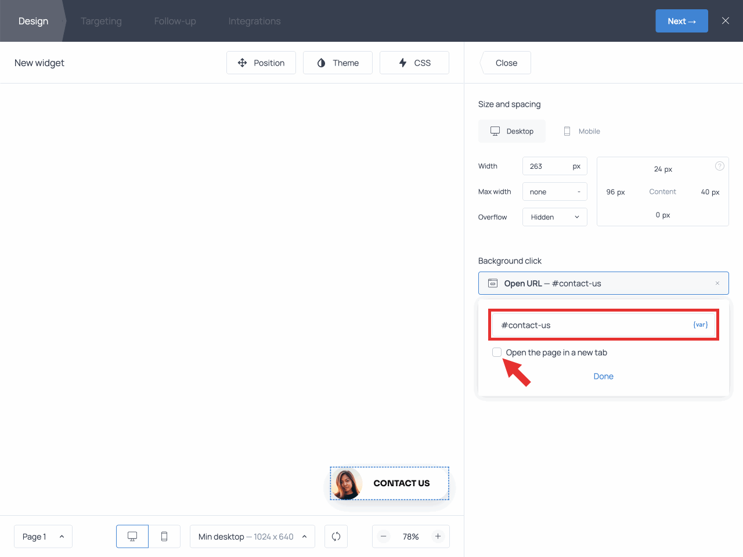The image size is (743, 557).
Task: Click the Done link
Action: click(x=603, y=376)
